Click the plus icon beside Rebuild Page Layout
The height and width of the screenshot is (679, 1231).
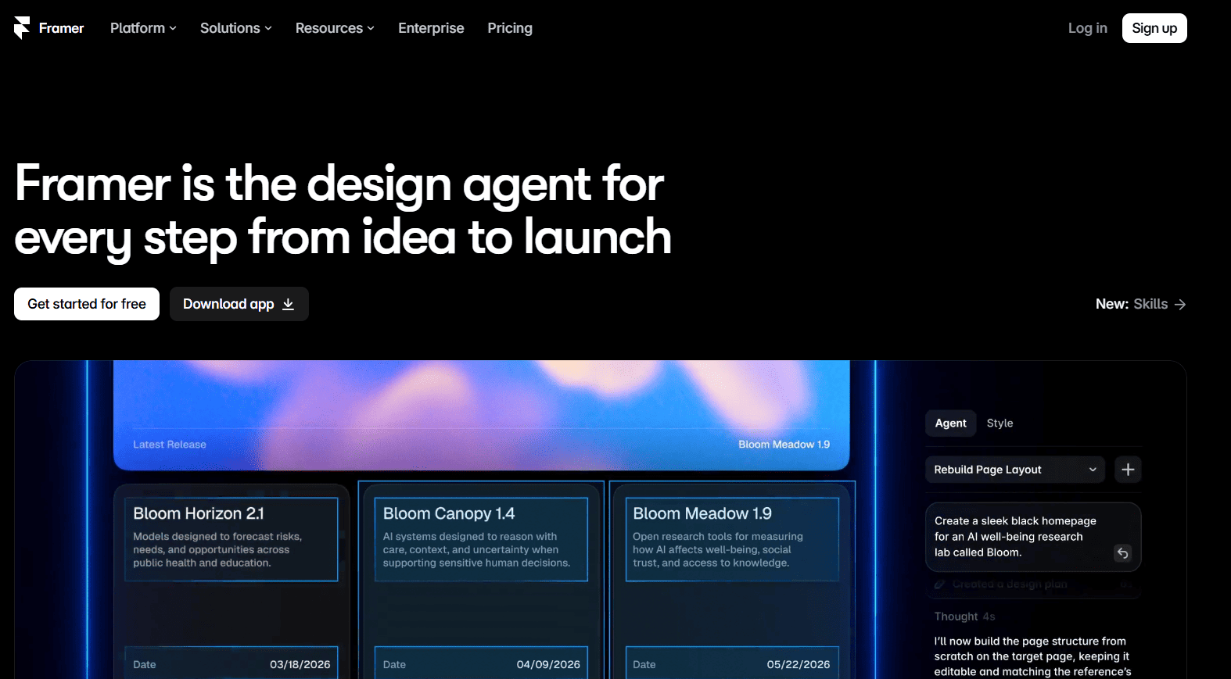click(x=1128, y=470)
